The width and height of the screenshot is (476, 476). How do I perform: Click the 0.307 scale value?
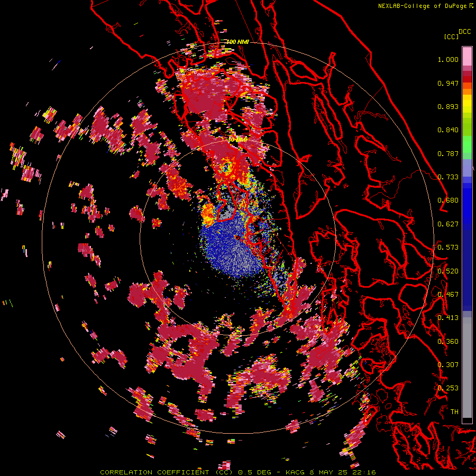pos(448,365)
